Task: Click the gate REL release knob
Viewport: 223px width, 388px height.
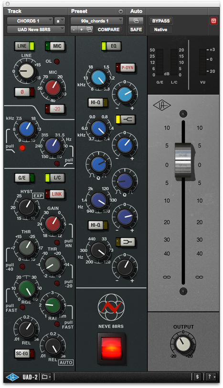Action: 26,329
